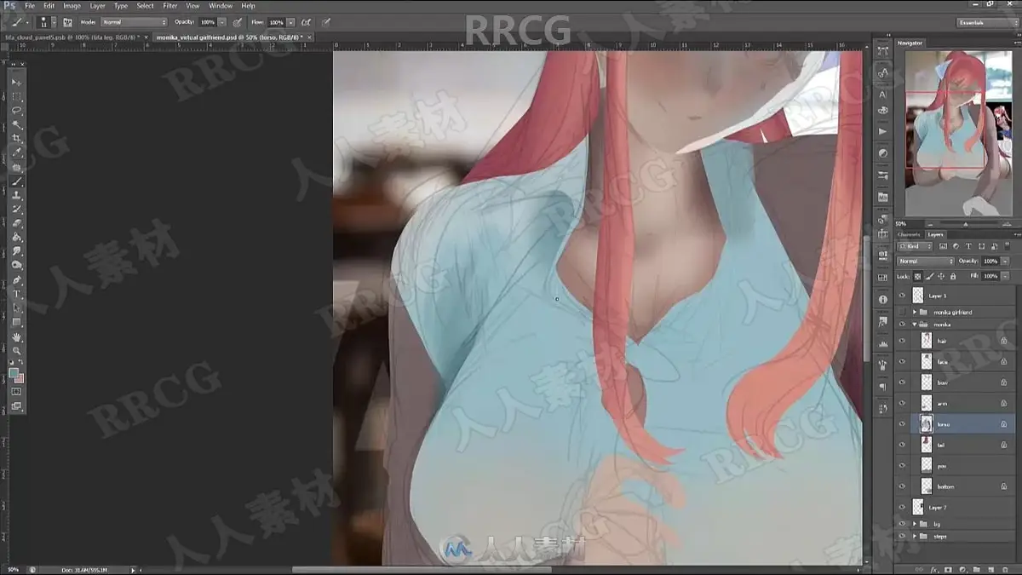The image size is (1022, 575).
Task: Select the Path Selection tool
Action: pyautogui.click(x=16, y=308)
